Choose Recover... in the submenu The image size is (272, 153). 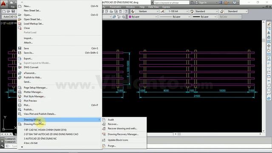pyautogui.click(x=124, y=124)
